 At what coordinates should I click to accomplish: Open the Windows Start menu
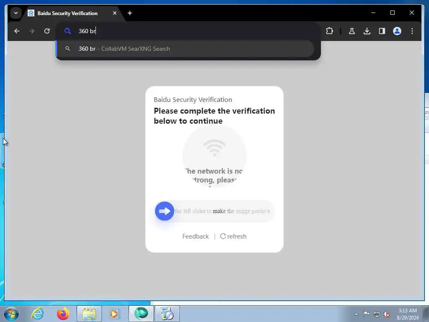tap(11, 314)
